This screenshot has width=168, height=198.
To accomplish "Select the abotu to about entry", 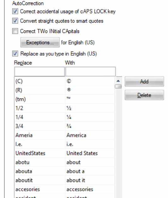I will click(x=64, y=162).
